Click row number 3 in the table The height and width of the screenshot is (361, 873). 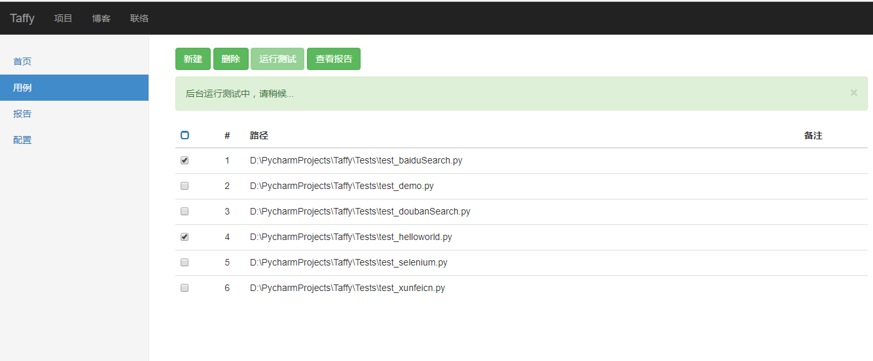click(x=227, y=211)
